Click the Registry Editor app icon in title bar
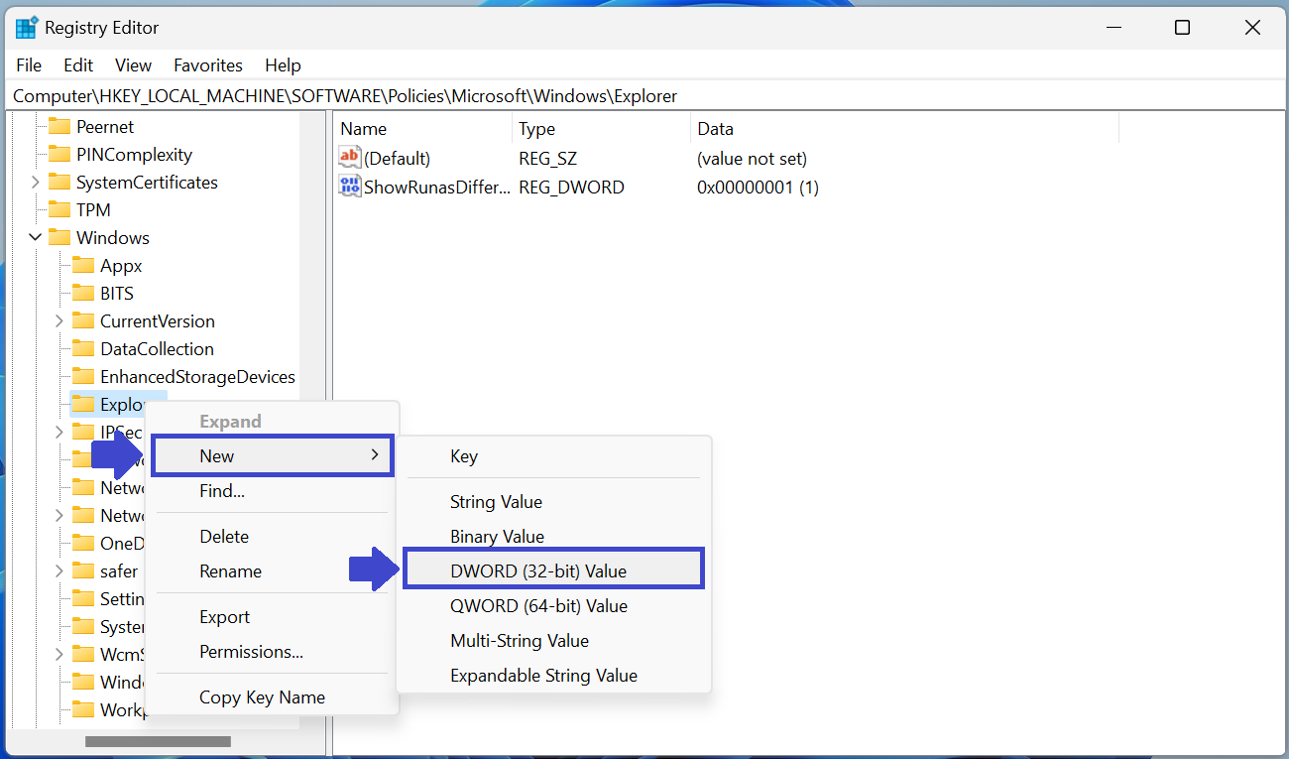 (x=27, y=28)
